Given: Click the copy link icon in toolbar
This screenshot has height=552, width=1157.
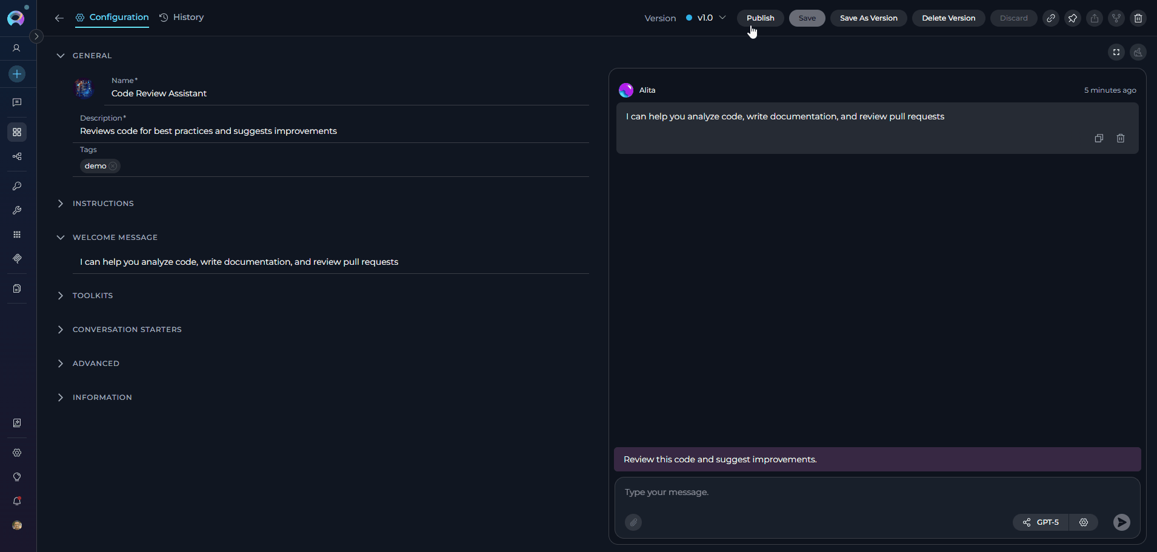Looking at the screenshot, I should 1050,18.
